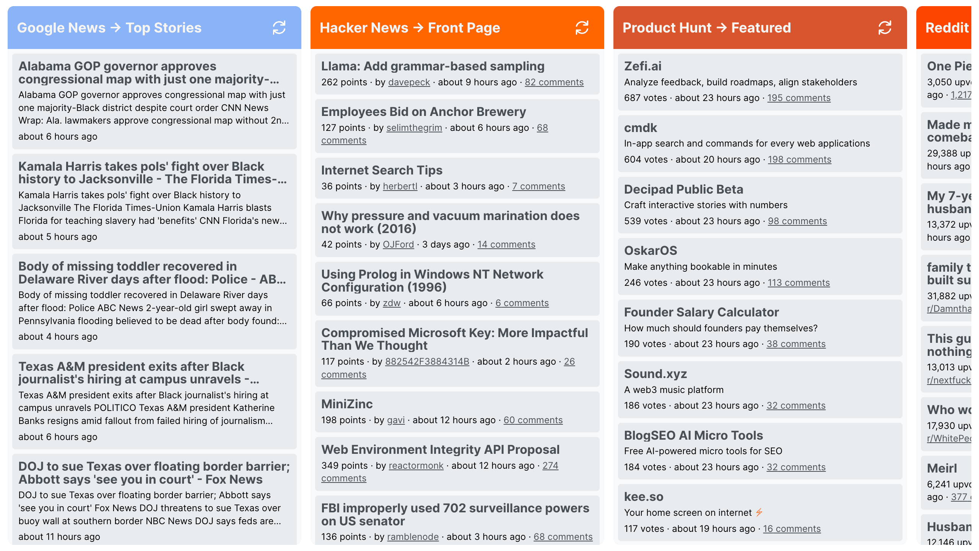Open the Zefi.ai product
The width and height of the screenshot is (979, 551).
643,66
